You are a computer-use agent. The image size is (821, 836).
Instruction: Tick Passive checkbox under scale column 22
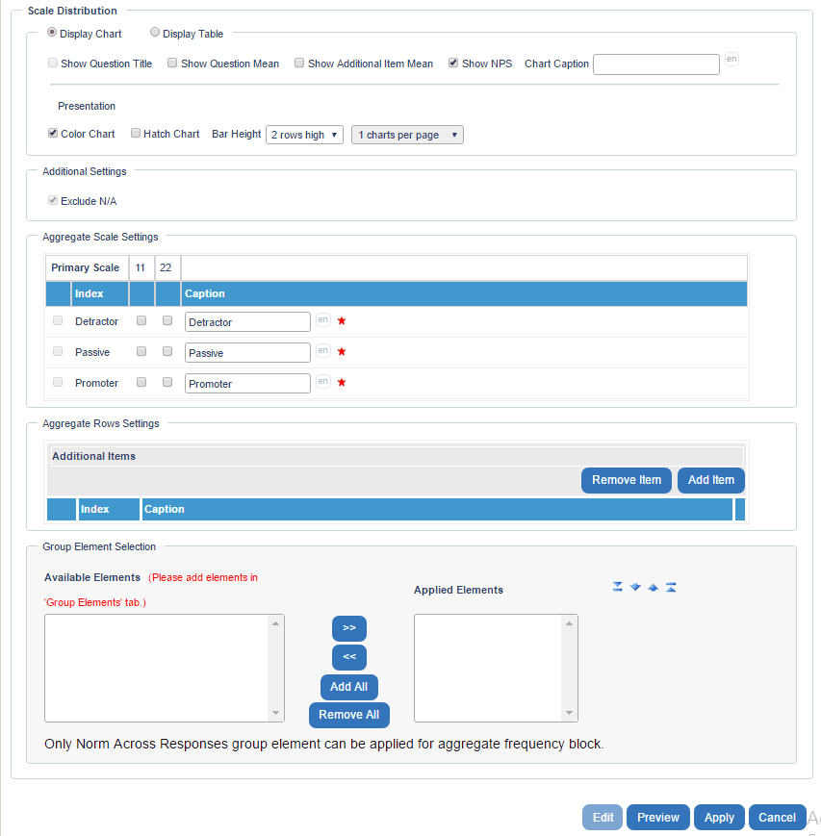click(167, 351)
